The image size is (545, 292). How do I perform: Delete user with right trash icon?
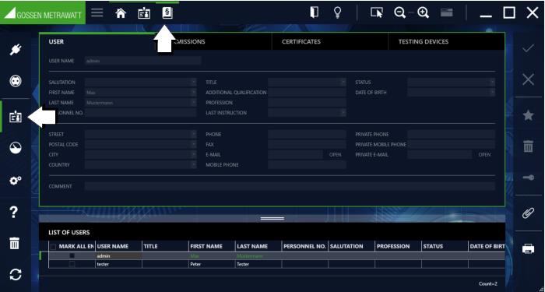(x=528, y=146)
